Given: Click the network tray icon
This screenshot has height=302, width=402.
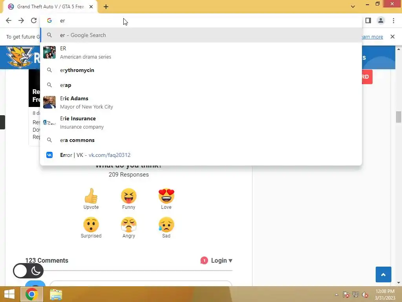Looking at the screenshot, I should pyautogui.click(x=356, y=295).
